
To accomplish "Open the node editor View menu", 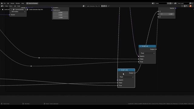I will 6,6.
